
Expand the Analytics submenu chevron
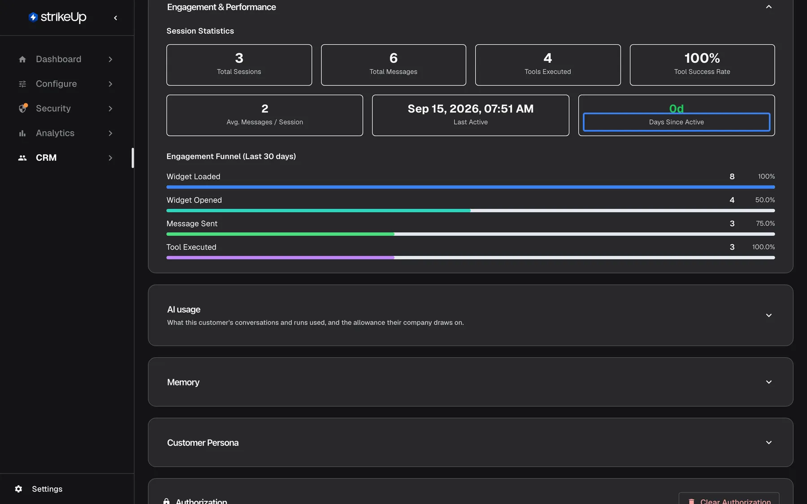[x=110, y=133]
